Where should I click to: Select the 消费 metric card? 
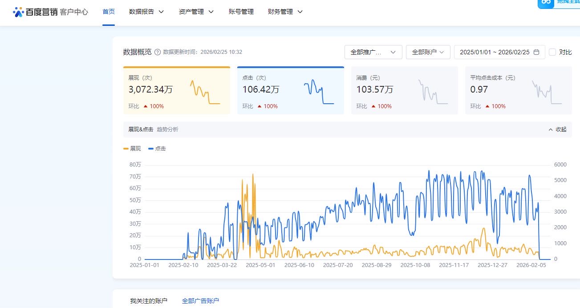tap(404, 90)
